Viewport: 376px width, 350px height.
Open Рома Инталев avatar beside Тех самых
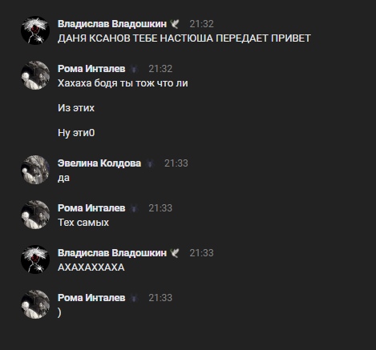tap(35, 215)
